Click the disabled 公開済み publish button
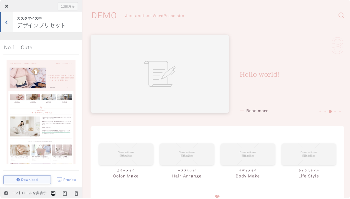 (68, 6)
